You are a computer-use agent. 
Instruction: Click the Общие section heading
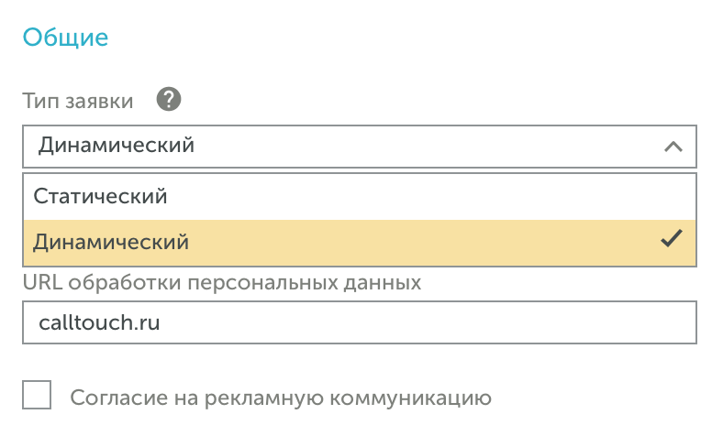tap(65, 38)
